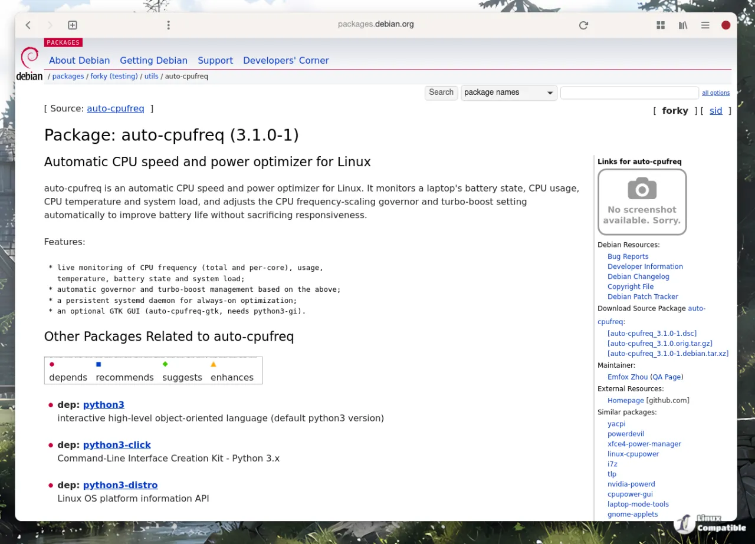
Task: Open the tab overview grid icon
Action: pos(661,25)
